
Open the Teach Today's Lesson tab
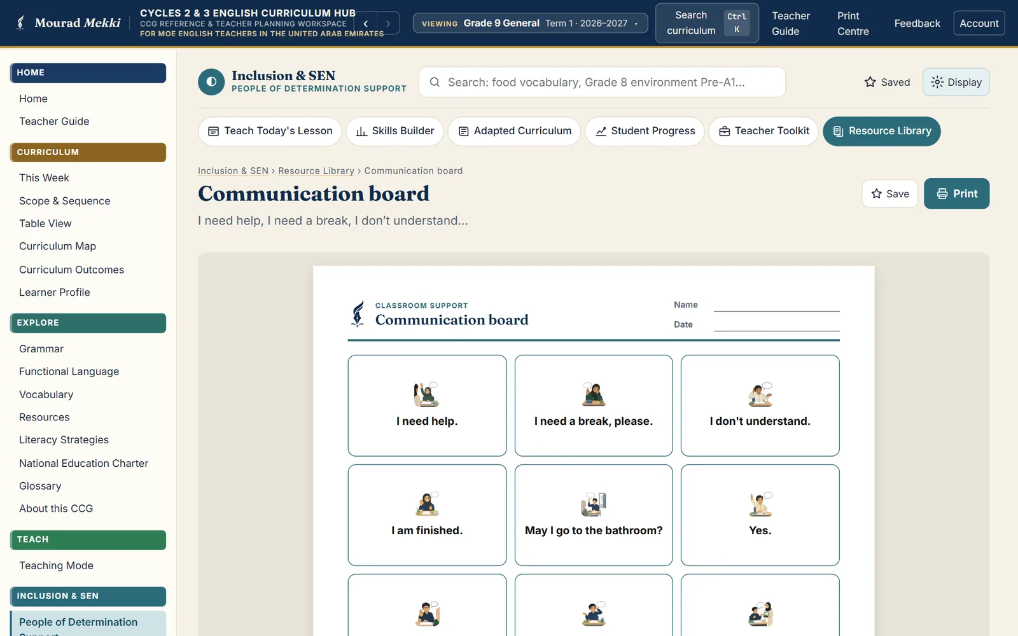click(x=270, y=131)
